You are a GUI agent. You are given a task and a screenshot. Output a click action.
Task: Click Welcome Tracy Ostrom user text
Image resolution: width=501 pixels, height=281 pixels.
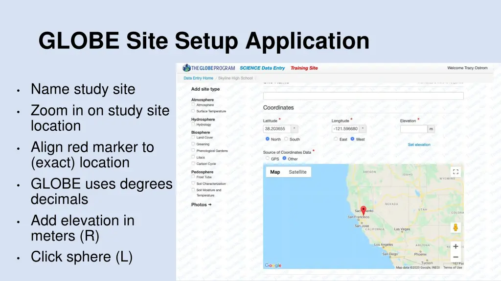pos(467,68)
